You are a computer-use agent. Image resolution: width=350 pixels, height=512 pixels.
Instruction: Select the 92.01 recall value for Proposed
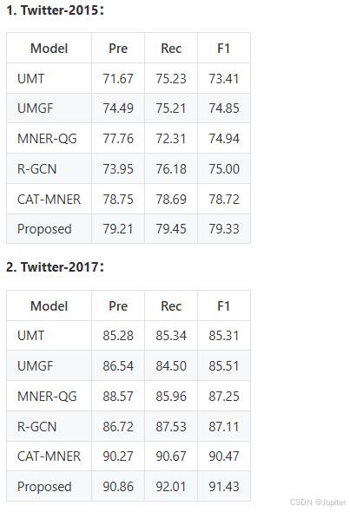171,487
